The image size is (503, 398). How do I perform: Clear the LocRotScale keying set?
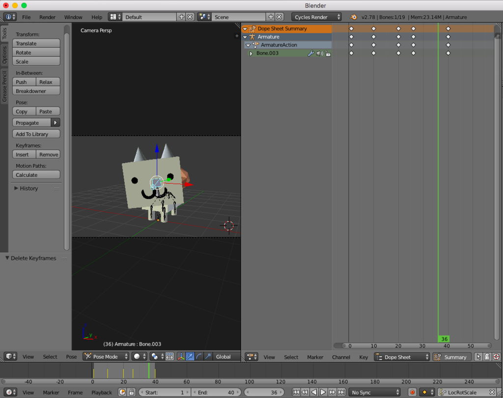click(x=491, y=392)
